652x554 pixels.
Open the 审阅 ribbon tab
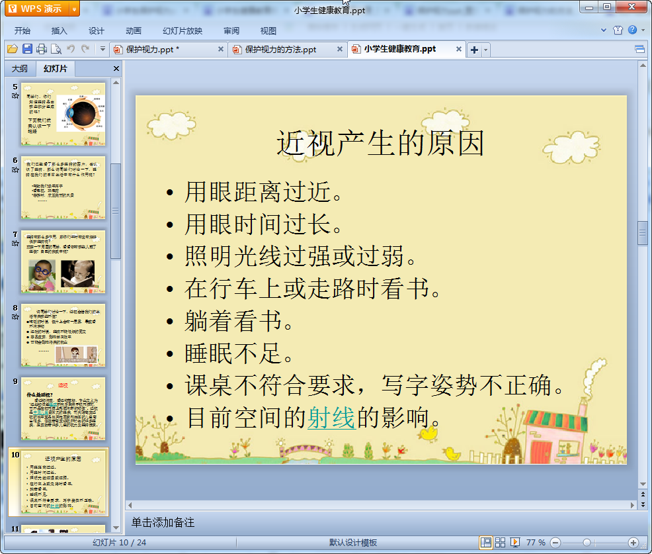click(231, 30)
